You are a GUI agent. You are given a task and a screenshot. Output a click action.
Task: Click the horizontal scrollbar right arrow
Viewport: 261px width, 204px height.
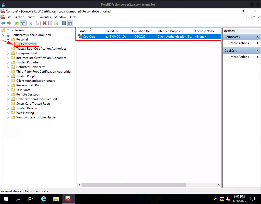coord(219,185)
